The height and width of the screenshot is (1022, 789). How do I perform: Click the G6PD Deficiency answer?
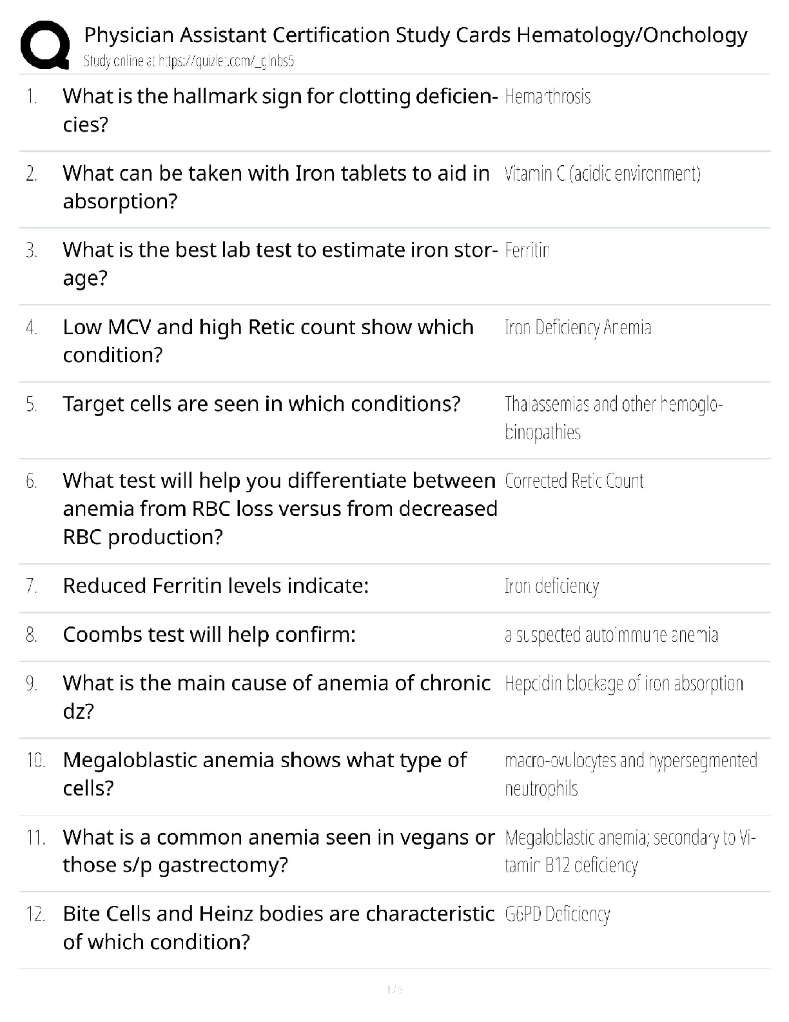[558, 914]
